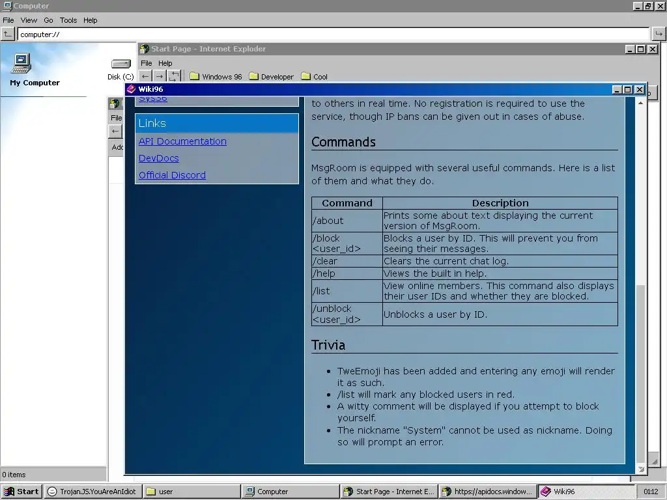
Task: Click the up-level arrow in Computer window
Action: pos(8,34)
